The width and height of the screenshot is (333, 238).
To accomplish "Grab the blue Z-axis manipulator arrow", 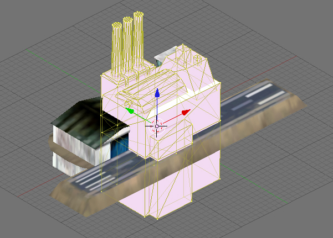I will [x=157, y=93].
